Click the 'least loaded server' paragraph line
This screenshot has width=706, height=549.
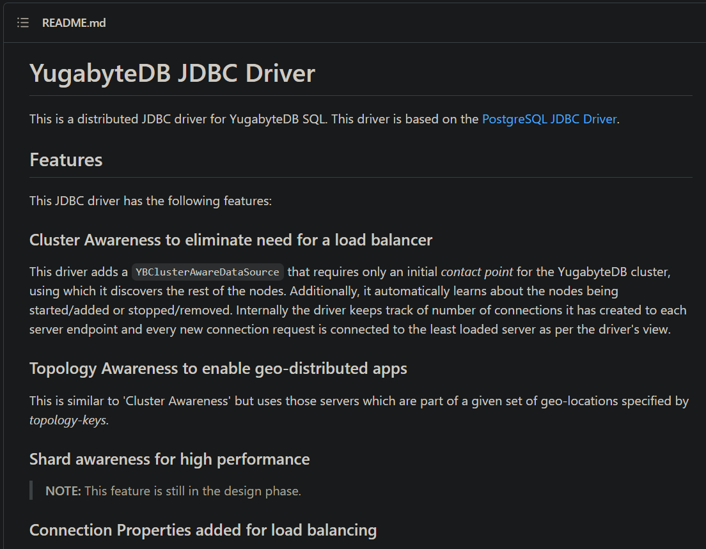pyautogui.click(x=350, y=330)
